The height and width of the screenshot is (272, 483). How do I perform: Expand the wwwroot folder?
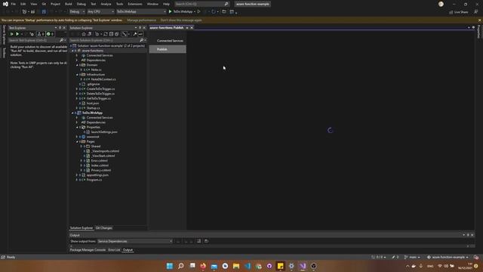[x=77, y=137]
